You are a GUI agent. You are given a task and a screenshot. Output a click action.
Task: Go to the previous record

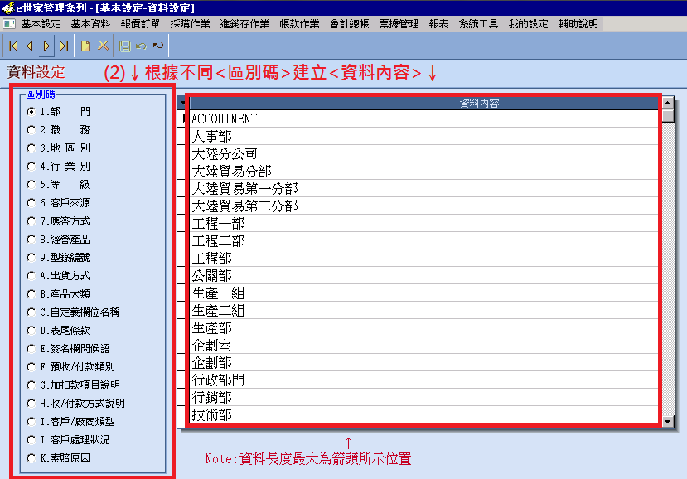pyautogui.click(x=30, y=46)
